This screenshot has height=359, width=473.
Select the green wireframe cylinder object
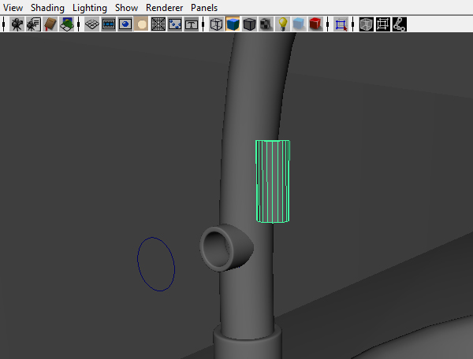pos(273,182)
